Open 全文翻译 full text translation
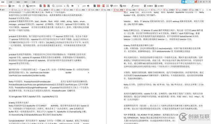 [159, 6]
